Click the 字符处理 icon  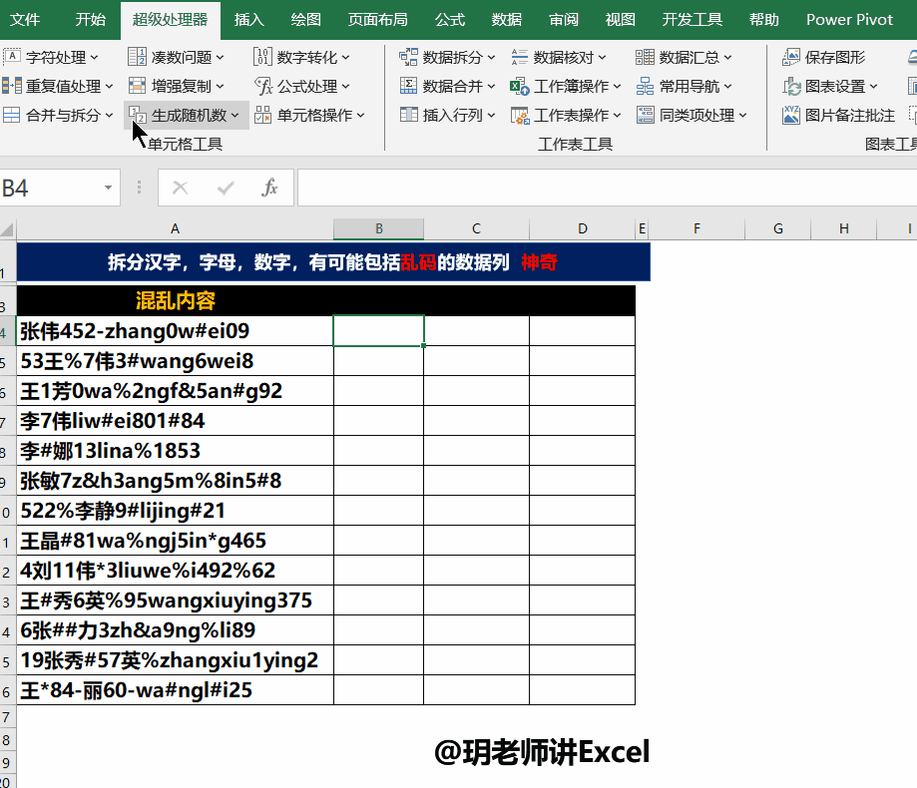pyautogui.click(x=12, y=57)
